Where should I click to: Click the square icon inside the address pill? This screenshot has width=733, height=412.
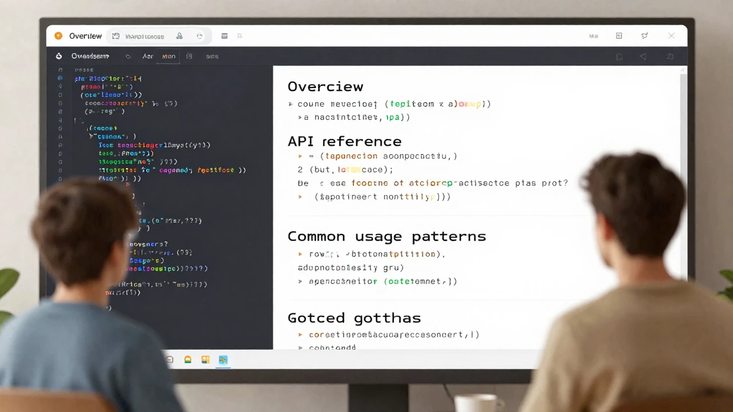point(116,36)
